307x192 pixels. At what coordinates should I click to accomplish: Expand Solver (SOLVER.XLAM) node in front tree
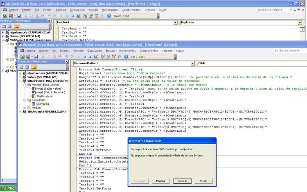20,77
